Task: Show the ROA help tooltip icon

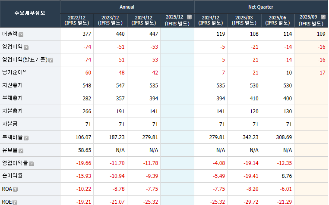Action: pos(16,189)
